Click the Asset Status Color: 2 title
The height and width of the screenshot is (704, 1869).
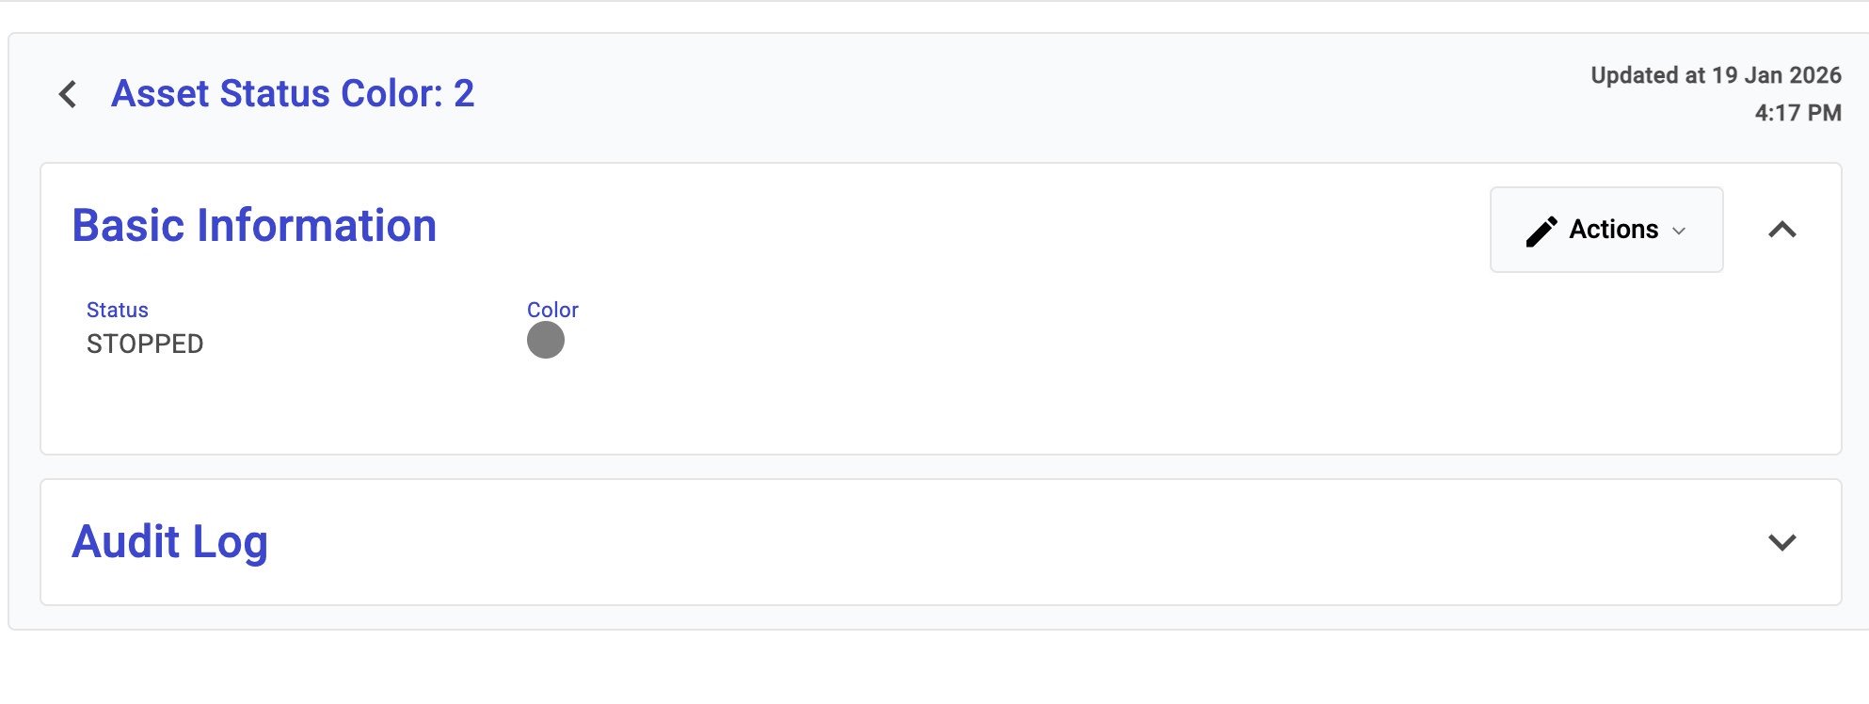[293, 94]
